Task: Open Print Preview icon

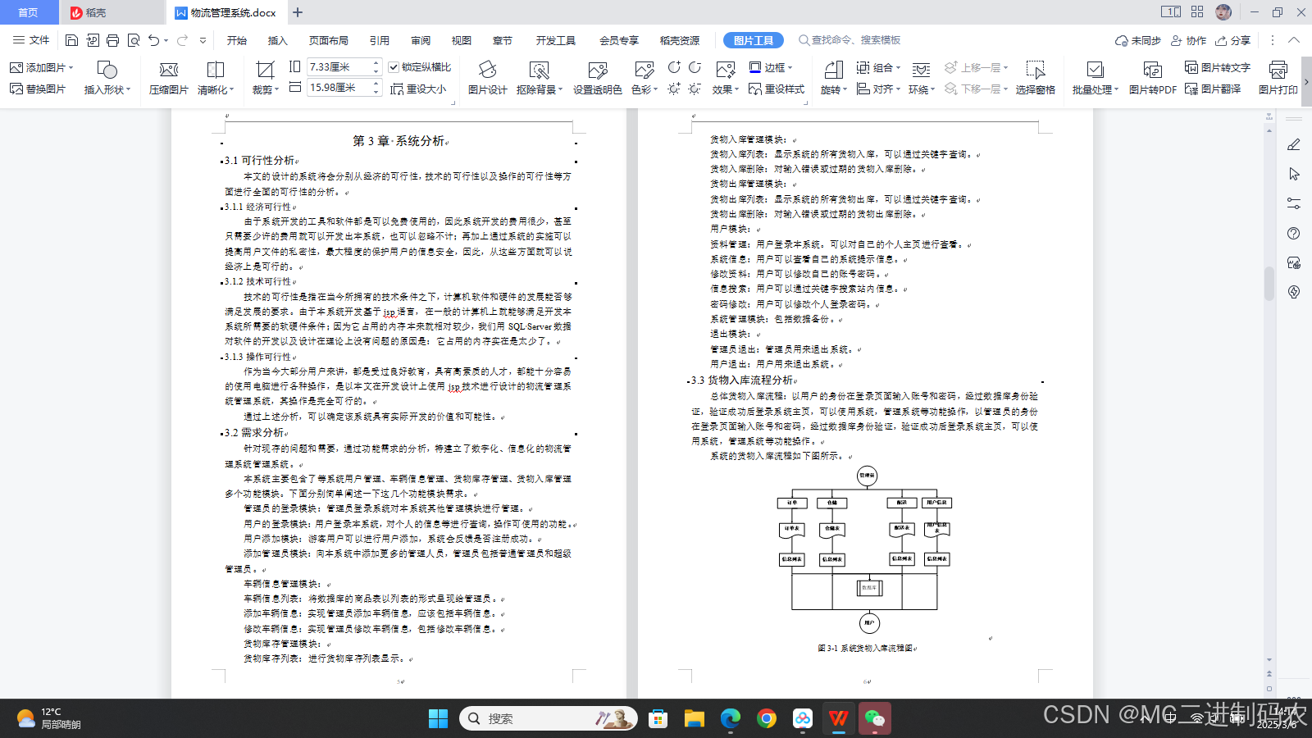Action: [x=134, y=40]
